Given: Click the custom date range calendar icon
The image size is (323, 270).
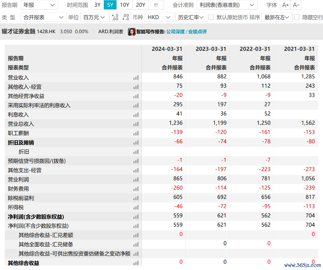Looking at the screenshot, I should click(156, 5).
